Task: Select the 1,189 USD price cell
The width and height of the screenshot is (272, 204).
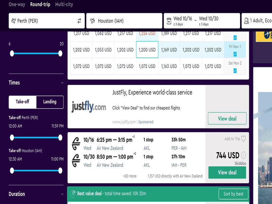Action: click(x=169, y=36)
